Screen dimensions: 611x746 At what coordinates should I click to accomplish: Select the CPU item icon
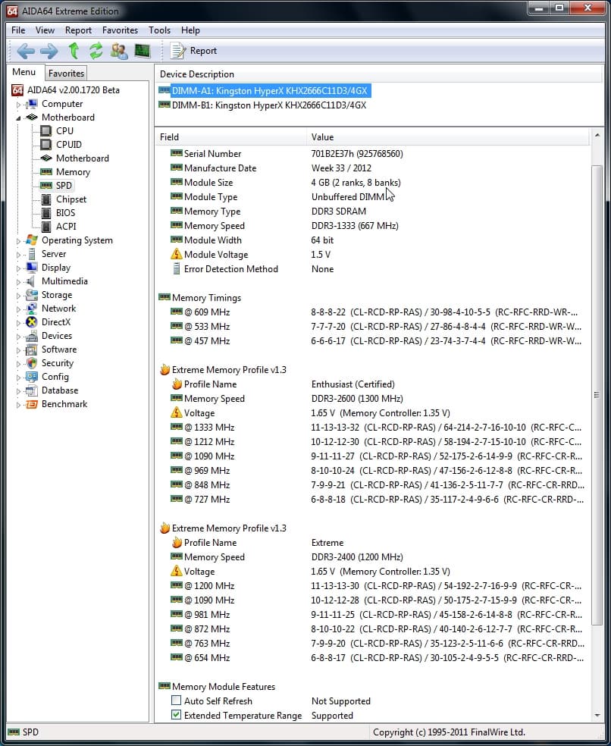(x=46, y=131)
